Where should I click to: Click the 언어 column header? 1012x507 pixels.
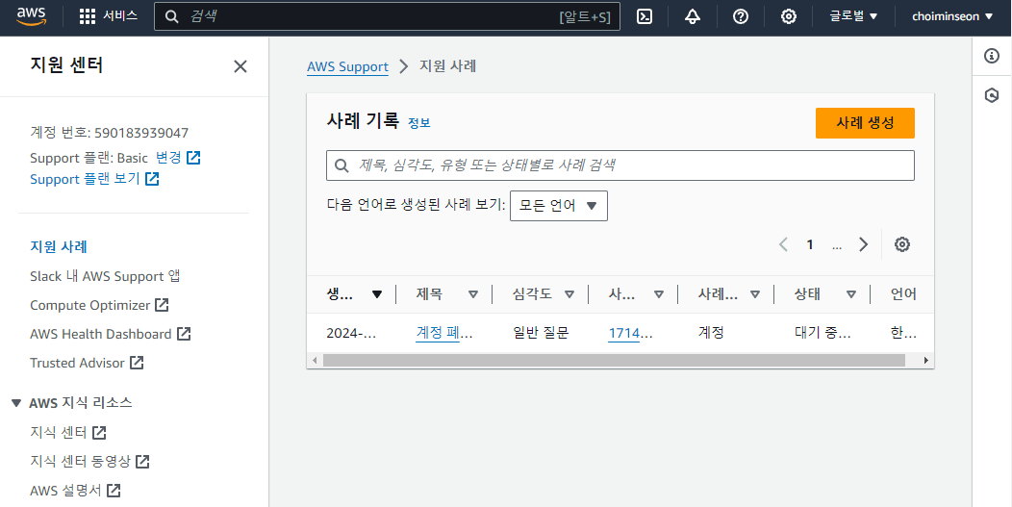(903, 294)
